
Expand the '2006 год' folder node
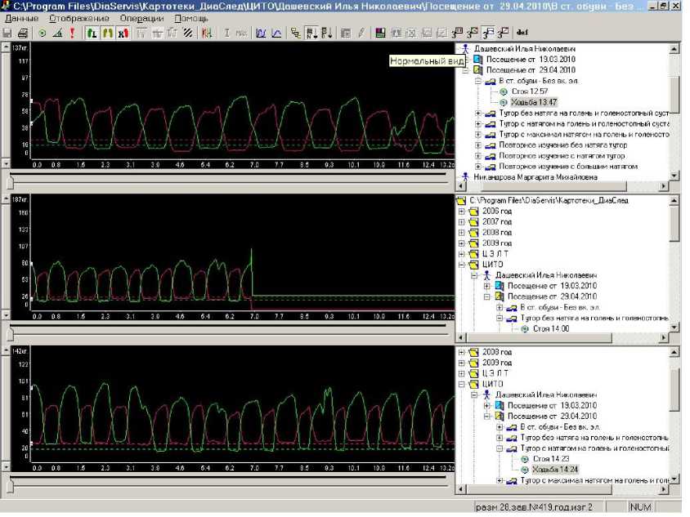click(462, 211)
